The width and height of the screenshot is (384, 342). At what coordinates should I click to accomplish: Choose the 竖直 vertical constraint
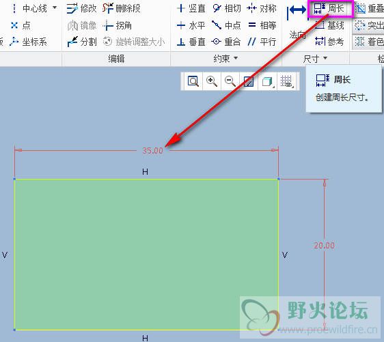[x=191, y=9]
